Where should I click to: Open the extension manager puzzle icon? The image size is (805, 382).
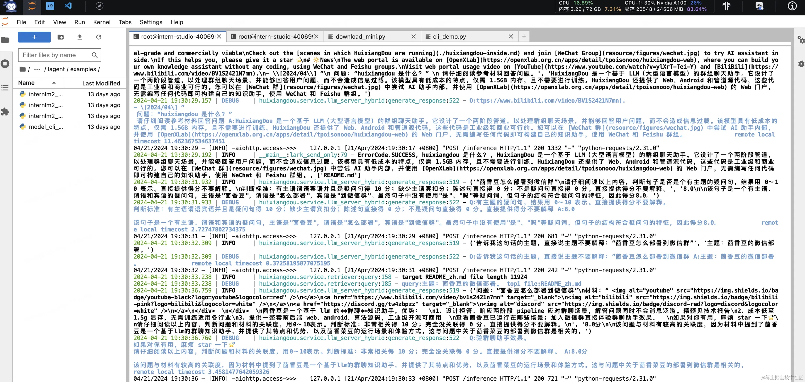5,111
